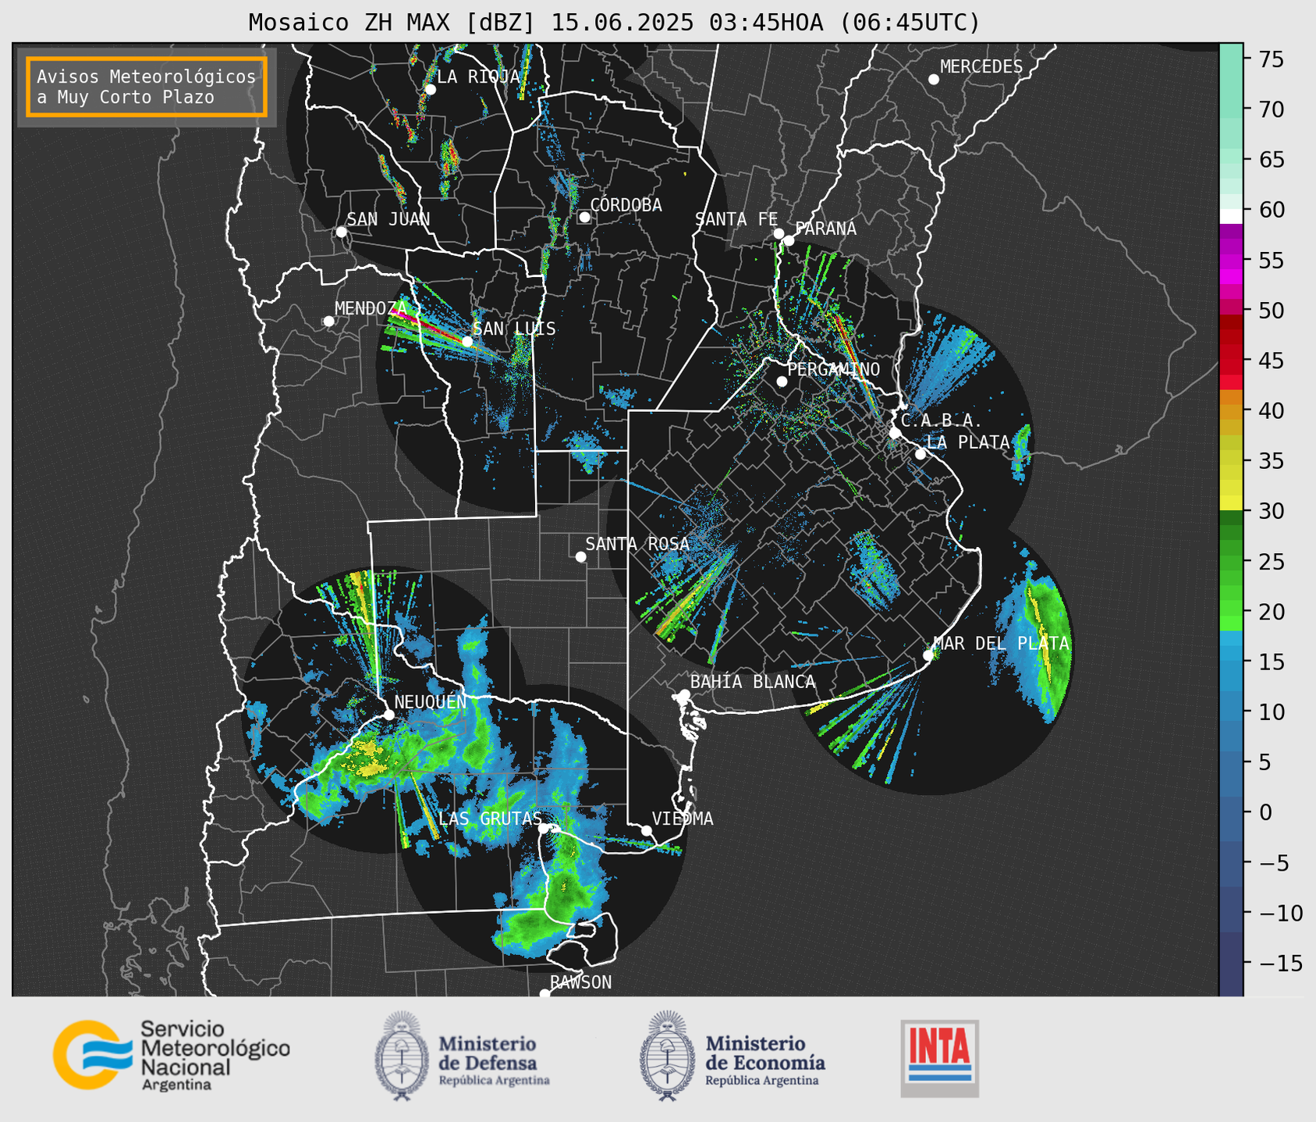Click the Servicio Meteorológico Nacional logo
Viewport: 1316px width, 1122px height.
point(172,1055)
